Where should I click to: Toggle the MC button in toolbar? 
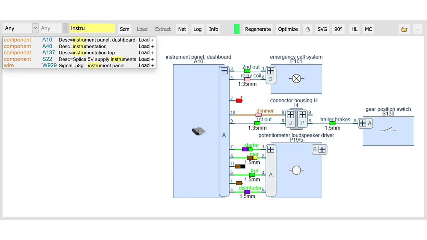[x=368, y=29]
